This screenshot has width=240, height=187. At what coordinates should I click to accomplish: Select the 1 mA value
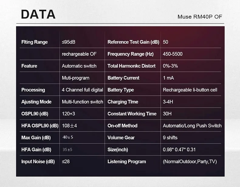(x=168, y=78)
